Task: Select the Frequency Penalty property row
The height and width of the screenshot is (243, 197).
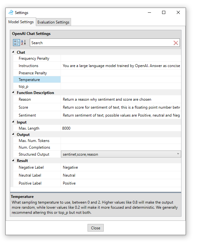Action: tap(36, 58)
